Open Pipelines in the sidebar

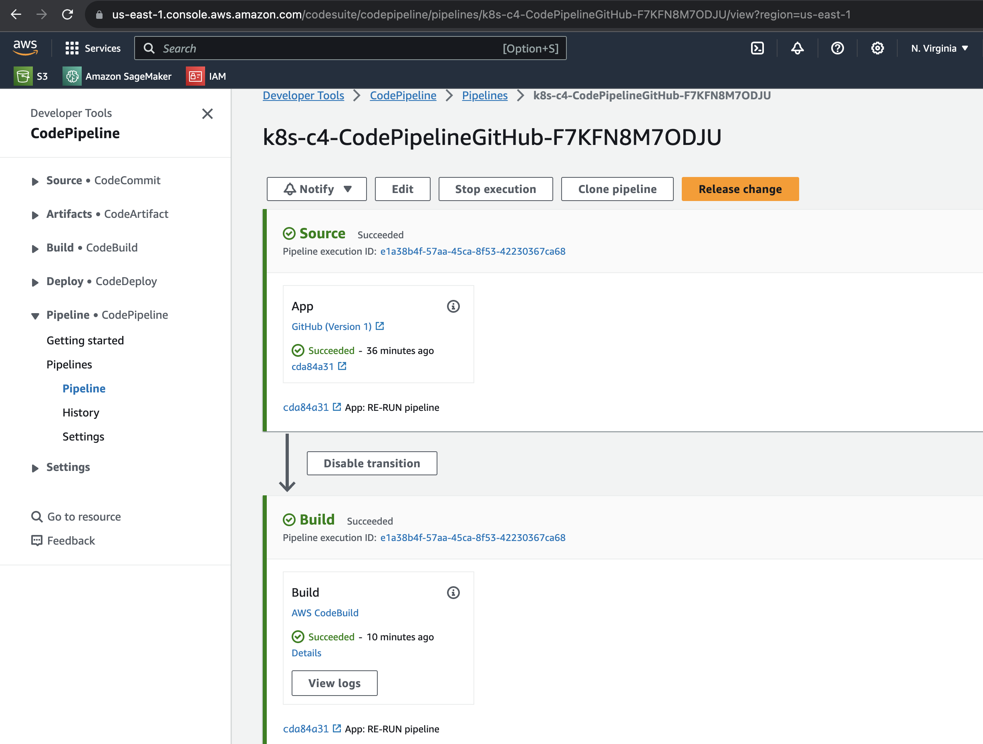(x=69, y=364)
